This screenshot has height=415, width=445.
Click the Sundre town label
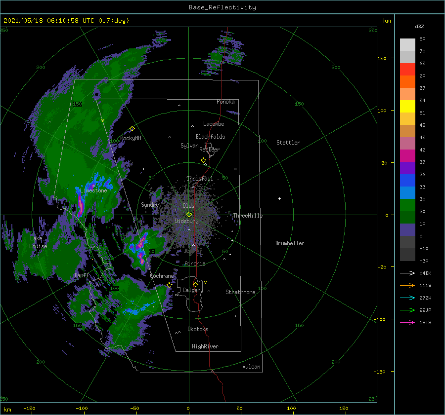tap(150, 204)
